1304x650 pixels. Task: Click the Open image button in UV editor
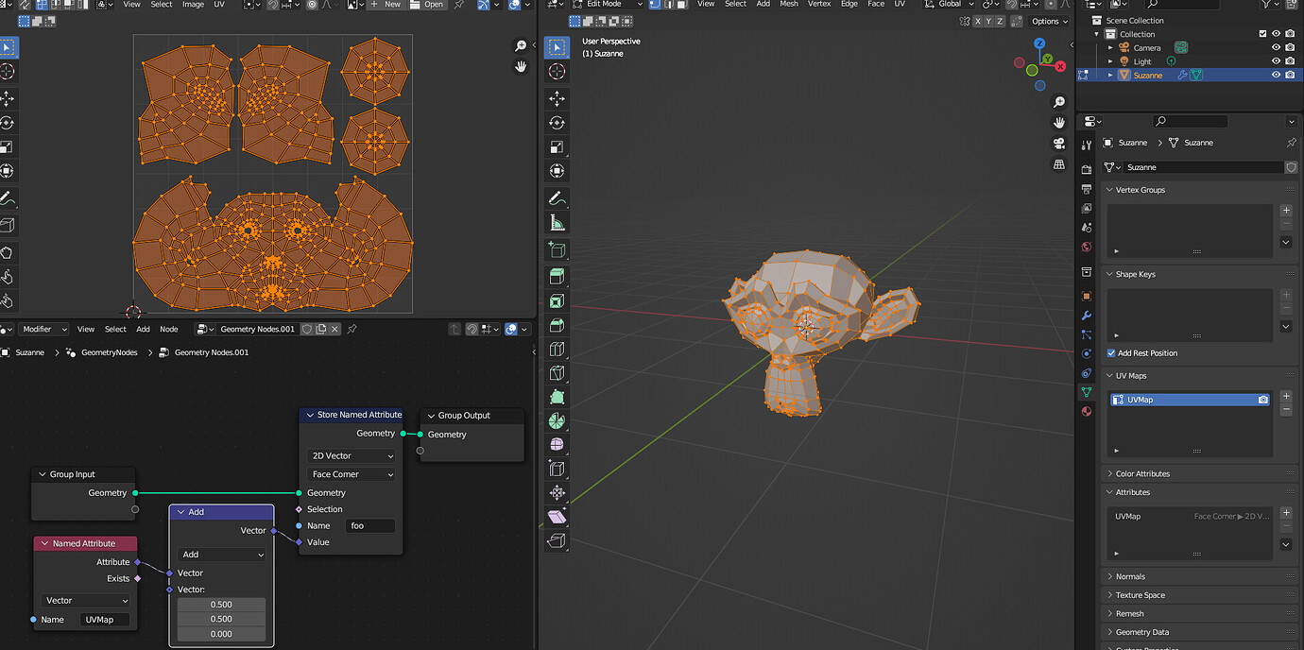click(x=427, y=4)
